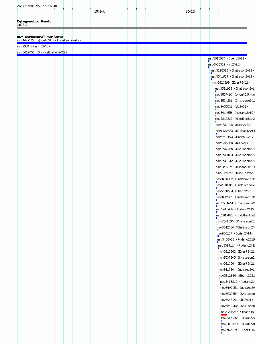Select the Xp22.2 band label

[23, 25]
